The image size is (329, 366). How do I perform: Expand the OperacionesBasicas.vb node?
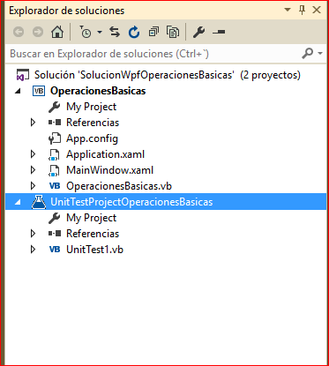coord(33,186)
